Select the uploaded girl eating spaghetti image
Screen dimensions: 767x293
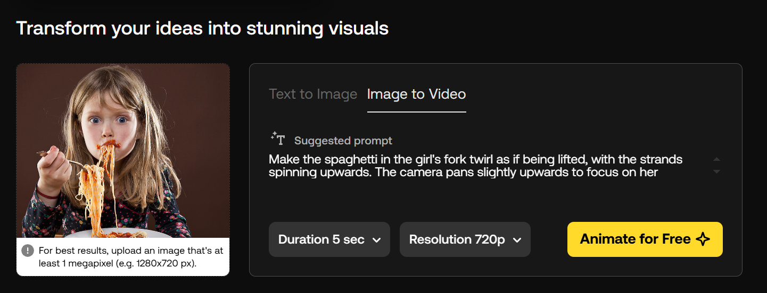[x=123, y=151]
